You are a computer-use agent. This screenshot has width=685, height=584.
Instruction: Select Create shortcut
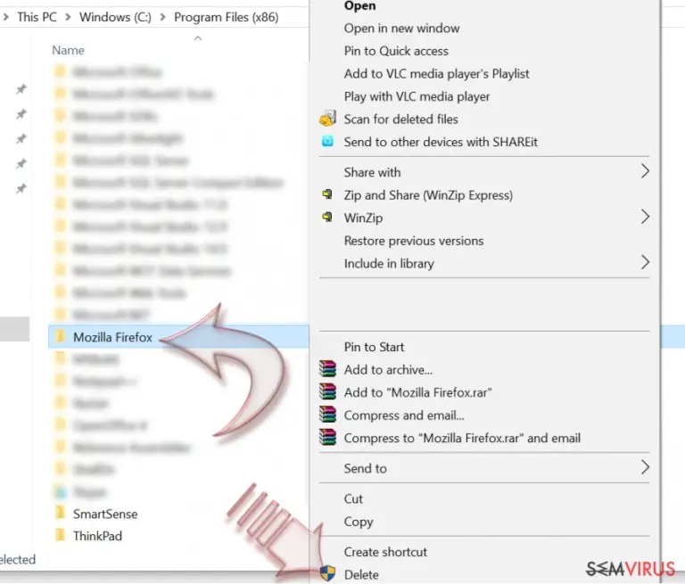(x=385, y=552)
